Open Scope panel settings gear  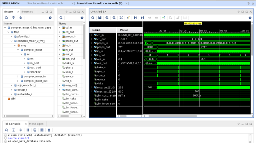(50, 18)
